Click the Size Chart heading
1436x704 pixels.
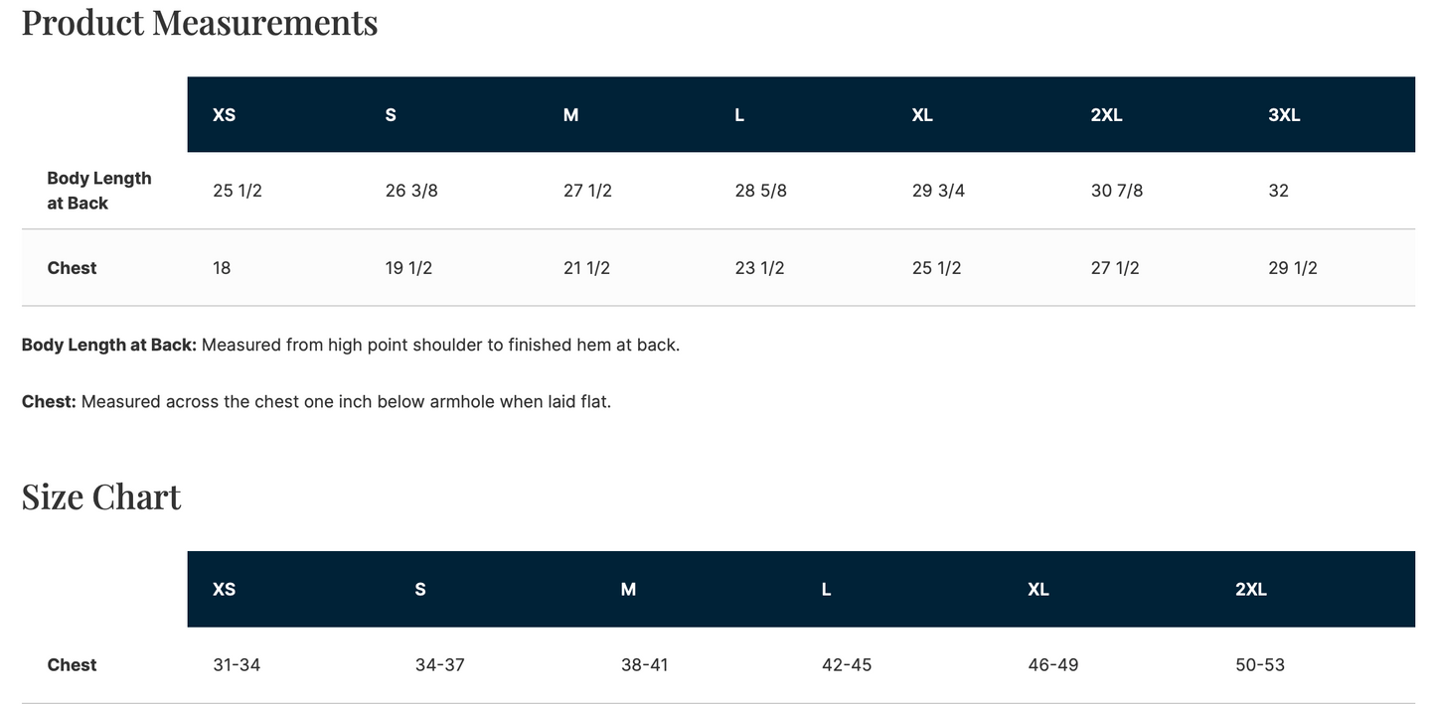tap(101, 496)
